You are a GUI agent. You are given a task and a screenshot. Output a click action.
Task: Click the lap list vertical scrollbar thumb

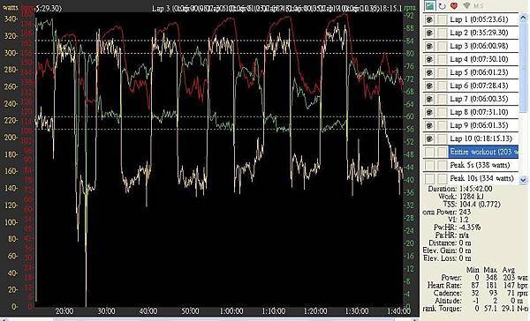coord(523,66)
